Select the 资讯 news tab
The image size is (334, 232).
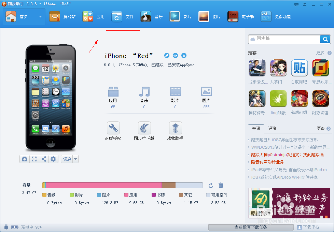click(x=256, y=129)
